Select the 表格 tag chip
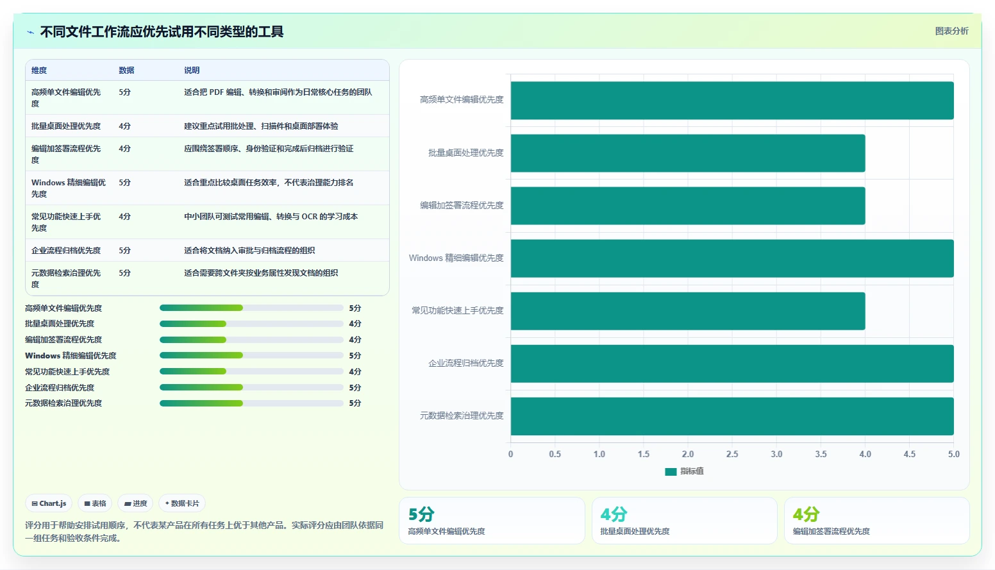Viewport: 995px width, 570px height. 95,503
